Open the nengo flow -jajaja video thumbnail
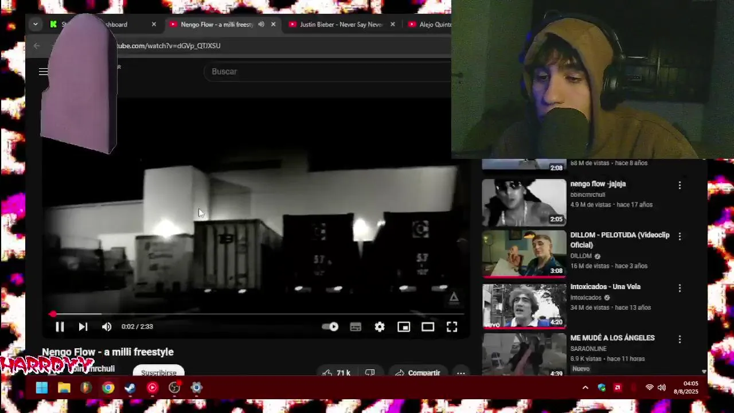734x413 pixels. (524, 202)
